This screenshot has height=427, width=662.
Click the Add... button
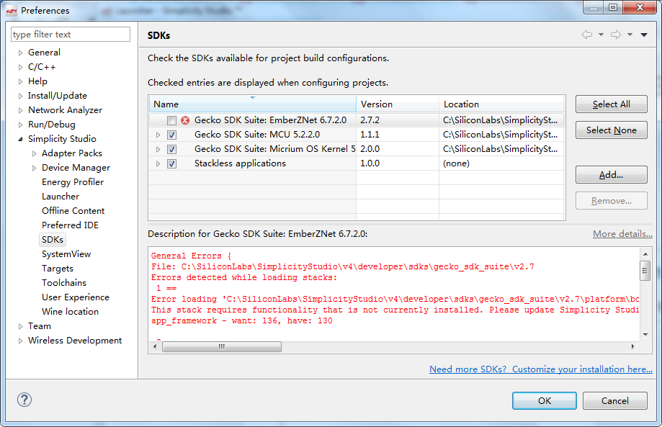[611, 175]
